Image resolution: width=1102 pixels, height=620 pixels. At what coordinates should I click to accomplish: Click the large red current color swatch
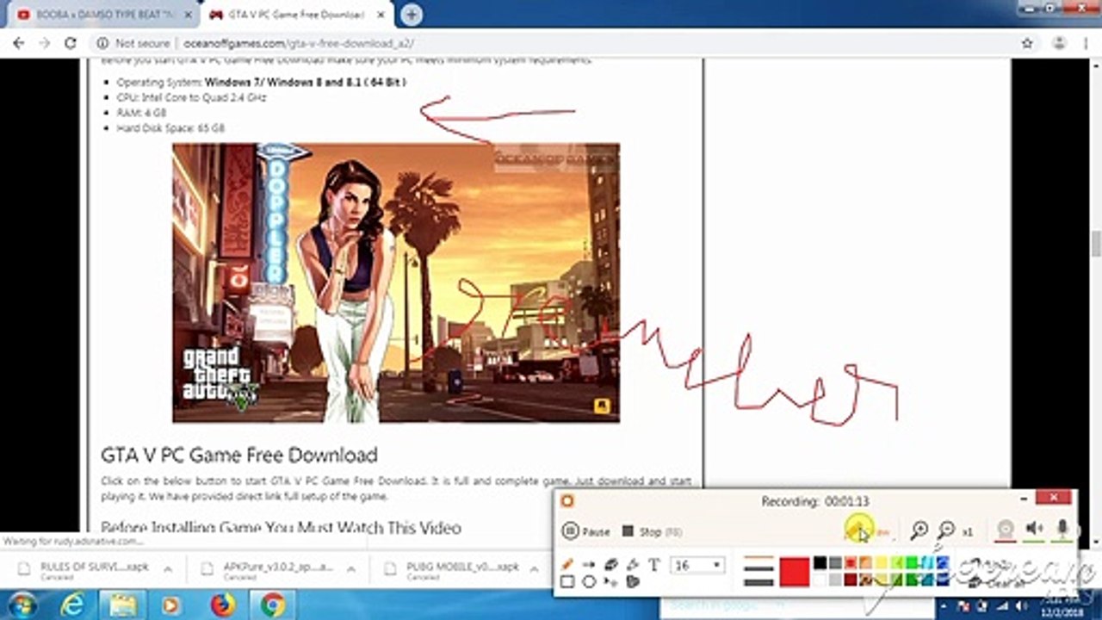[795, 573]
